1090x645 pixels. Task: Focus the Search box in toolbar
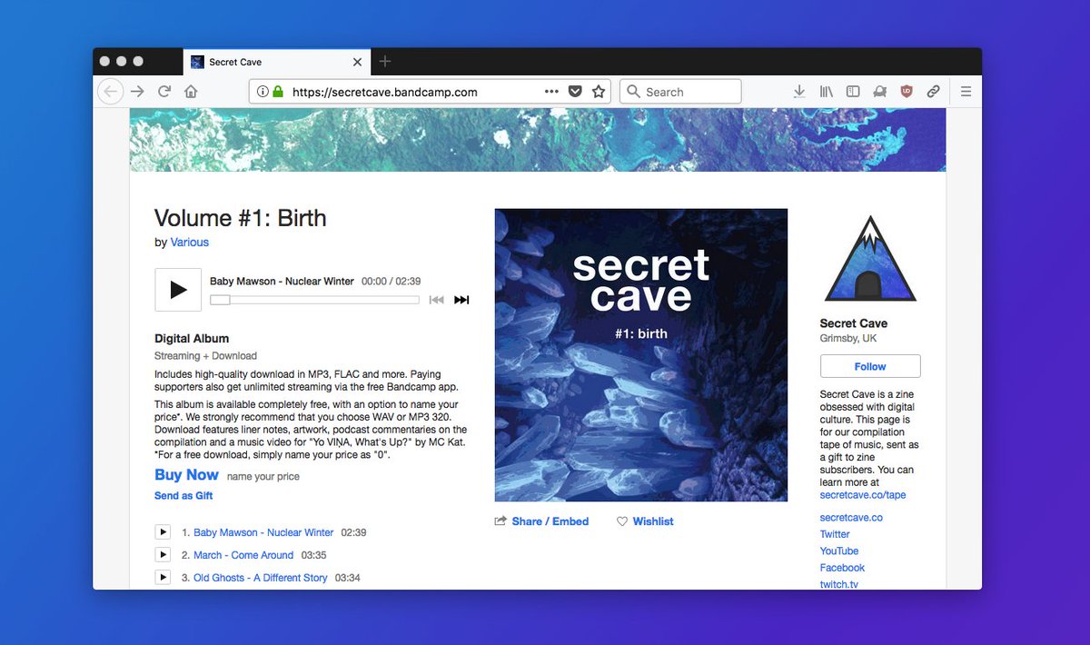point(680,92)
